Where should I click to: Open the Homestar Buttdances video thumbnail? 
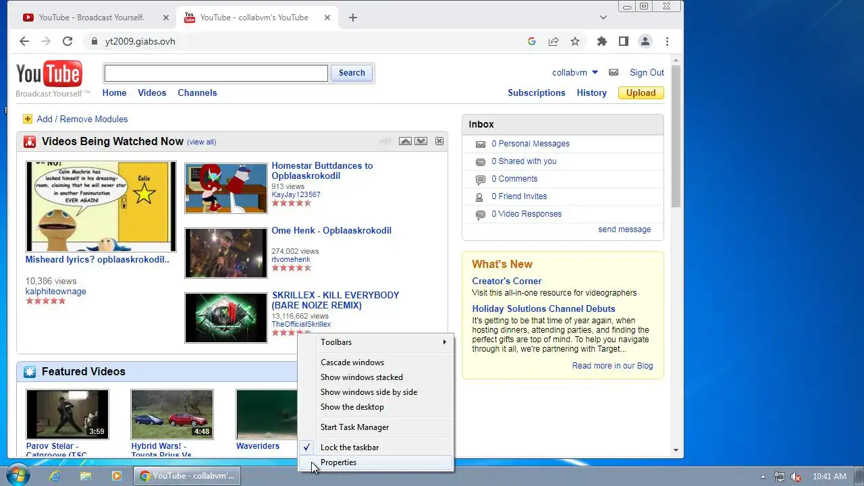[226, 188]
